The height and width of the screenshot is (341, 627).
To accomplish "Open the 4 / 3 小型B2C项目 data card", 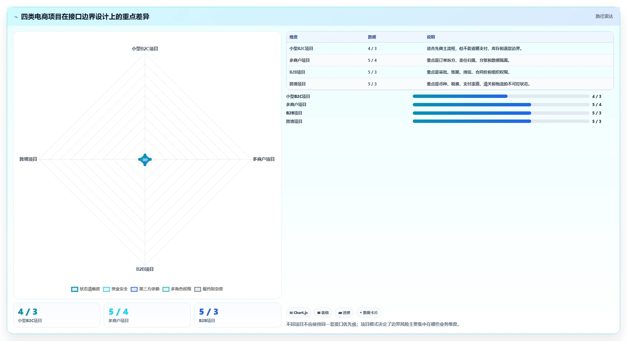I will pyautogui.click(x=57, y=315).
